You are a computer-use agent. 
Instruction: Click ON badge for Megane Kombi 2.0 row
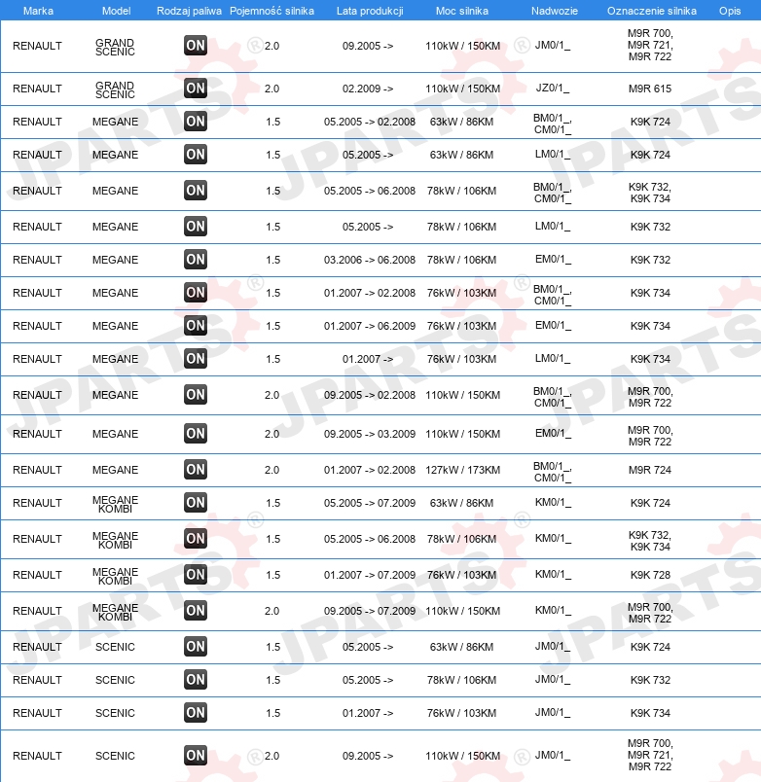tap(195, 610)
